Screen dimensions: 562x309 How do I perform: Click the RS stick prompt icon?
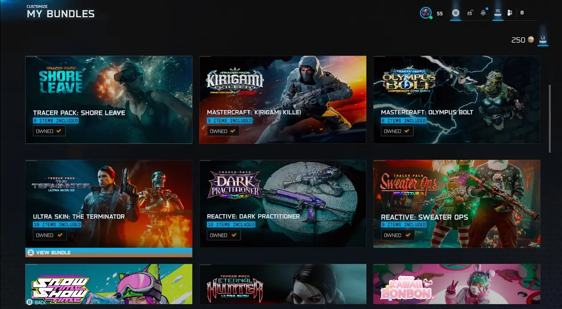click(498, 12)
